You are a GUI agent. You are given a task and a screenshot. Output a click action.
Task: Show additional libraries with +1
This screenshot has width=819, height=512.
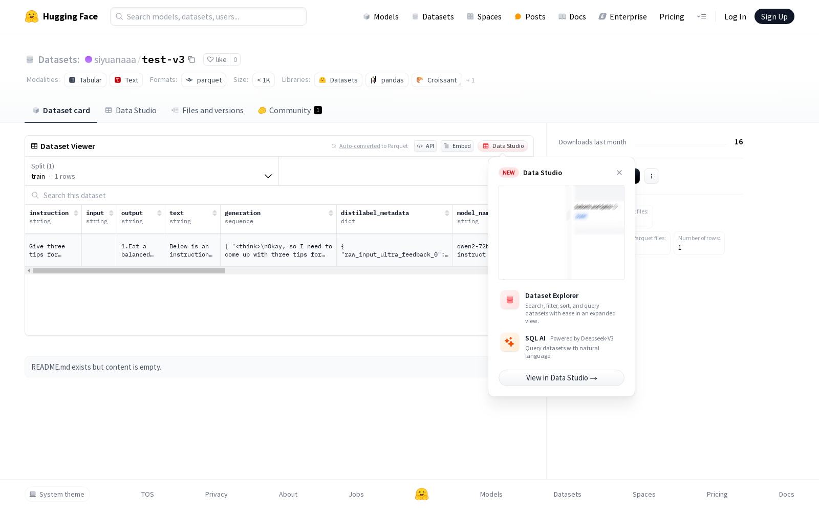click(470, 80)
